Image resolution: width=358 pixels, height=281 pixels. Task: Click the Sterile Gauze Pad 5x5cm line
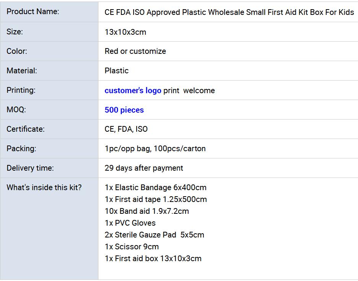[154, 235]
